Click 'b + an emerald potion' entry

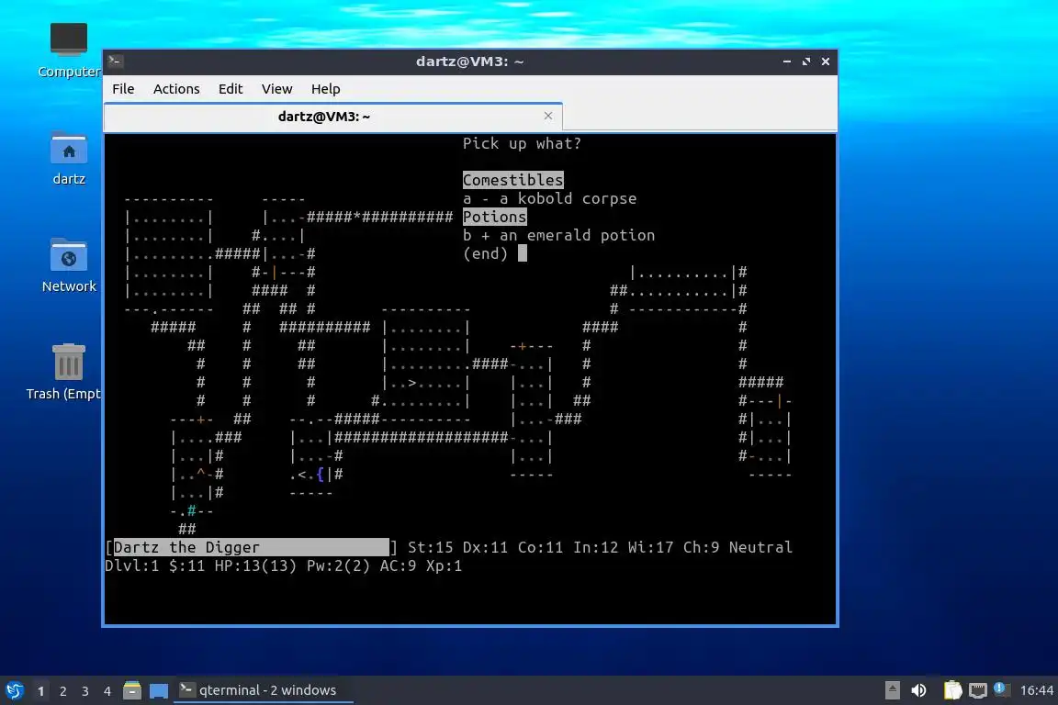pos(558,235)
